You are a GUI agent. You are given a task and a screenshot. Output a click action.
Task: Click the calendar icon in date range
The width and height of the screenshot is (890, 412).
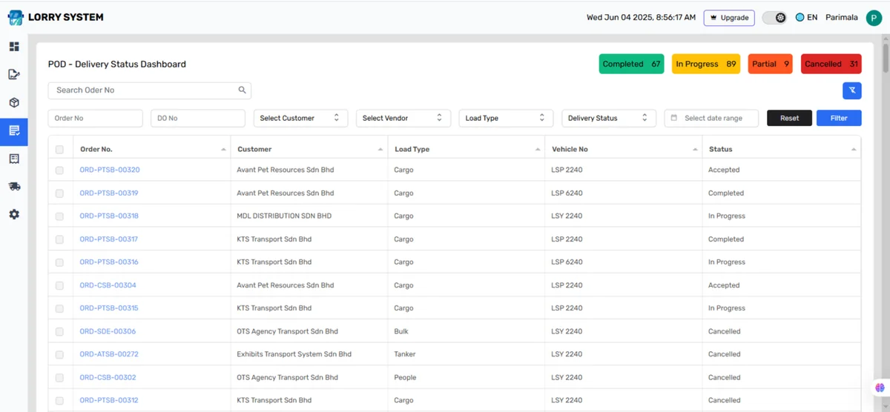(674, 118)
